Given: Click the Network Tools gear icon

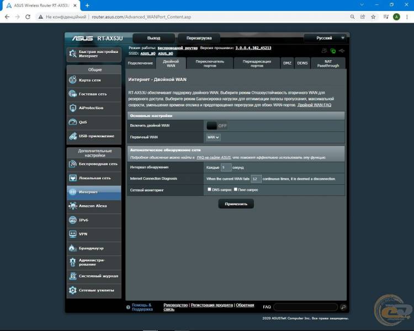Looking at the screenshot, I should [x=73, y=290].
